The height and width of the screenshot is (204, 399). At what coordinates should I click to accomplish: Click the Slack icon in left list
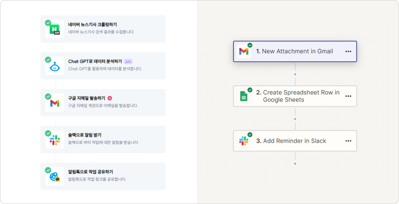tap(55, 140)
